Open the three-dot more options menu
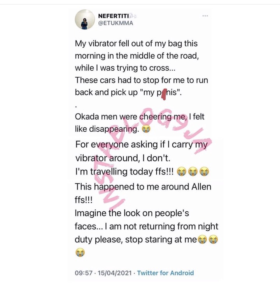 (205, 16)
